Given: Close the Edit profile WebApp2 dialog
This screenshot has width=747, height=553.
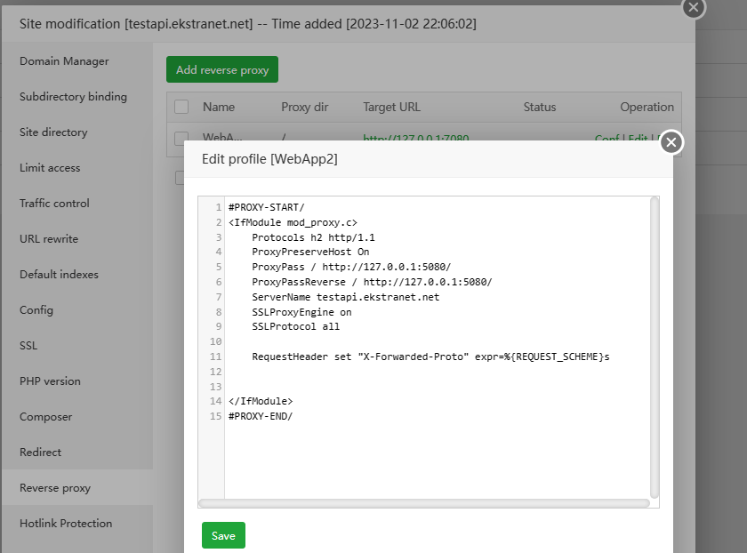Looking at the screenshot, I should point(671,142).
